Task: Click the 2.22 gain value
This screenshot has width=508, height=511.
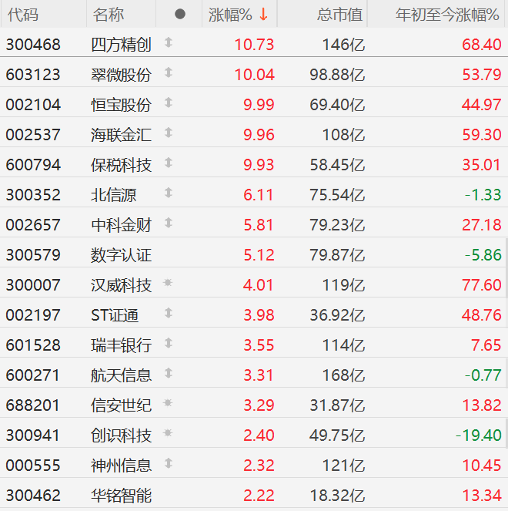Action: point(259,496)
